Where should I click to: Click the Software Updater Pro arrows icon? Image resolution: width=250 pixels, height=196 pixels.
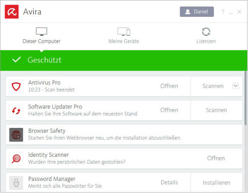[16, 112]
